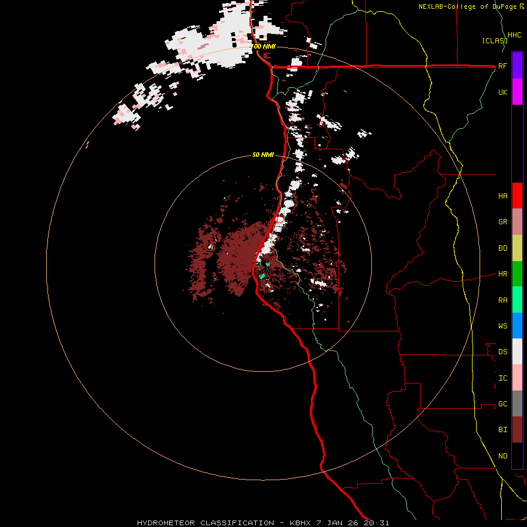Click the ND black legend swatch

pos(517,456)
